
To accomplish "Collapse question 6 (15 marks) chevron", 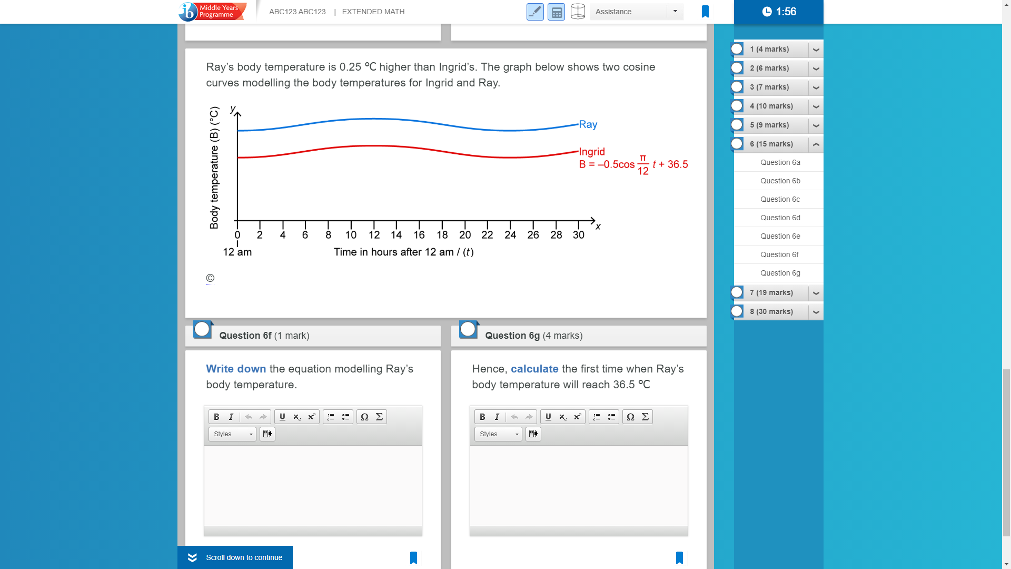I will pyautogui.click(x=816, y=144).
